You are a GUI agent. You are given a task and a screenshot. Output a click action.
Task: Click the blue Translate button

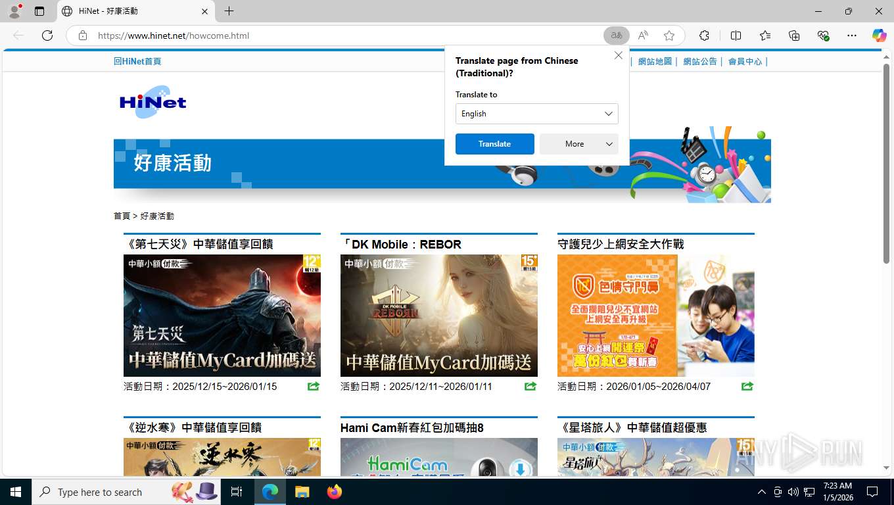pyautogui.click(x=495, y=144)
